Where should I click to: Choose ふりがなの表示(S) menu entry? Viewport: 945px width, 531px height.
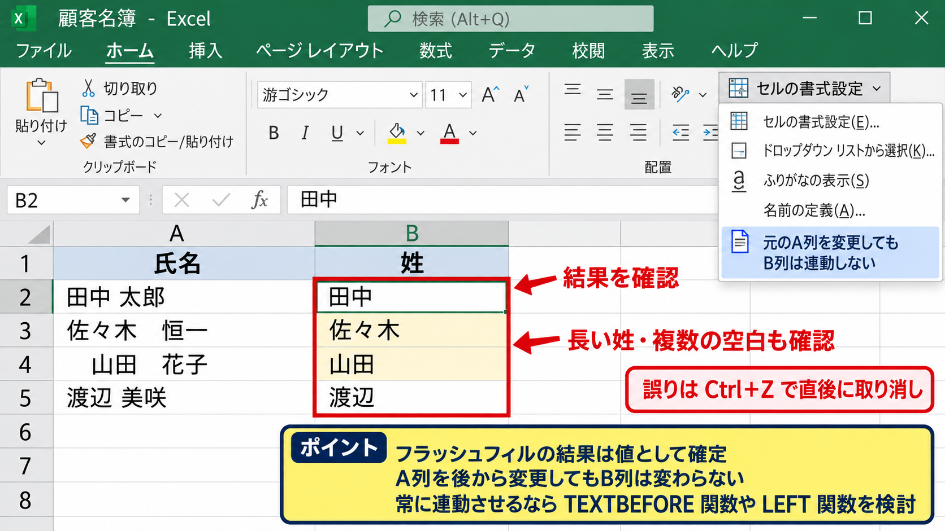pos(830,181)
